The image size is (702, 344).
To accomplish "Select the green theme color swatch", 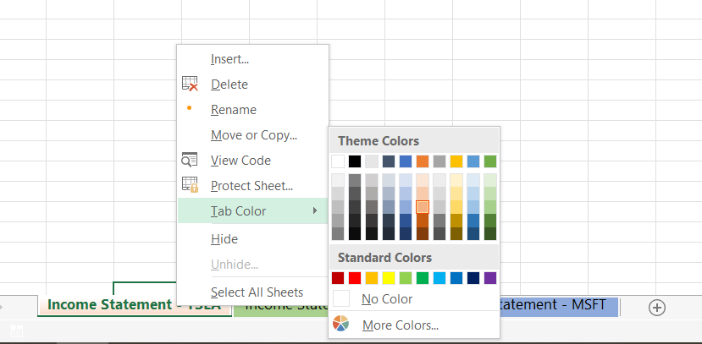I will [490, 161].
